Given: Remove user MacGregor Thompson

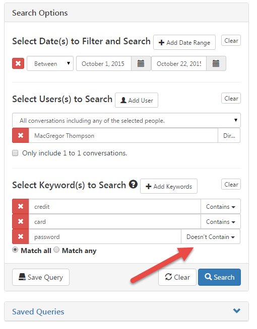Looking at the screenshot, I should pos(21,135).
